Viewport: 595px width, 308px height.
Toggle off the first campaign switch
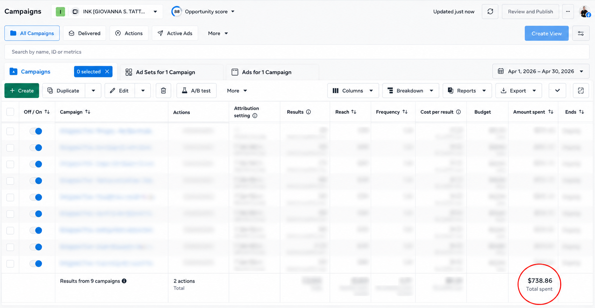(x=36, y=131)
